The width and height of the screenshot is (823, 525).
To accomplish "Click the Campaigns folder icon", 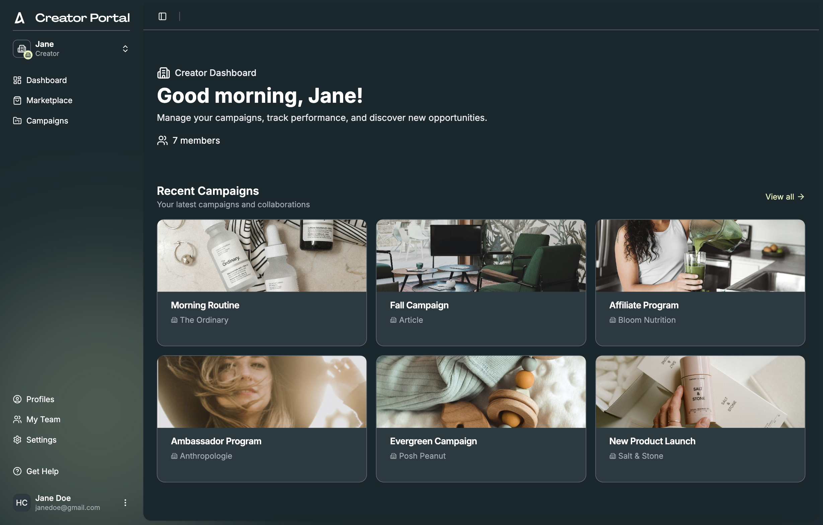I will (17, 121).
